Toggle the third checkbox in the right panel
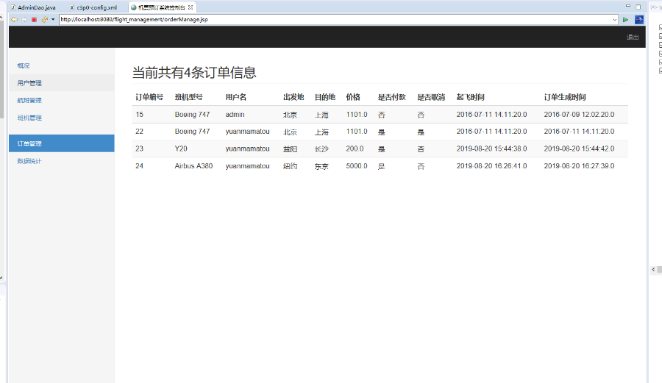Viewport: 662px width, 383px height. pyautogui.click(x=660, y=44)
